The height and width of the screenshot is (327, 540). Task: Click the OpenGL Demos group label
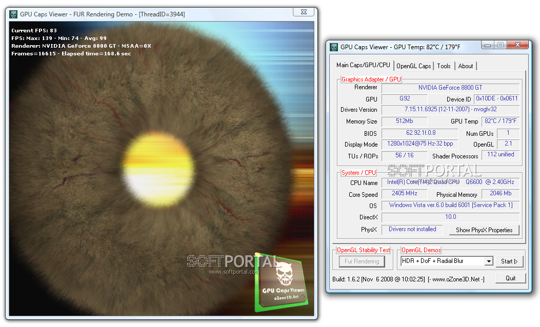(x=421, y=250)
